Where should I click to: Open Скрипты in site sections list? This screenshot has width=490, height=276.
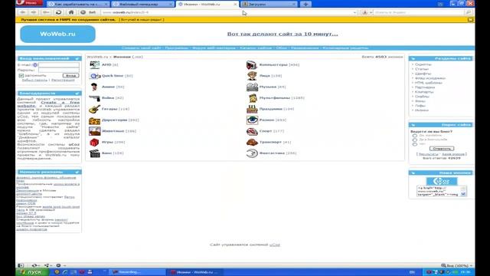click(x=423, y=64)
